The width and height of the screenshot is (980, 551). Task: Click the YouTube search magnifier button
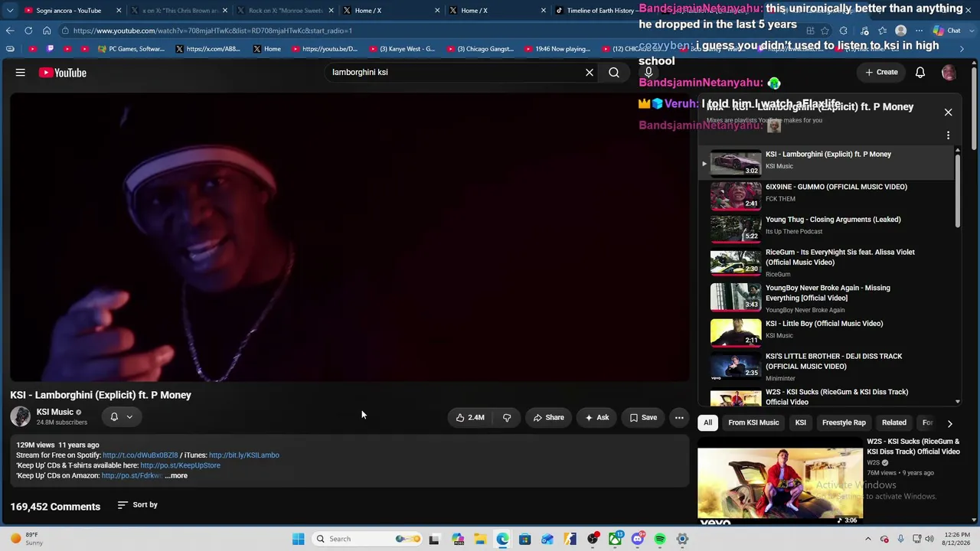coord(614,73)
